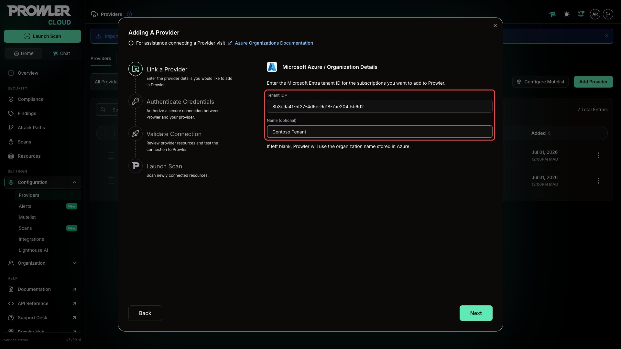The image size is (621, 349).
Task: Toggle first provider row checkbox
Action: tap(111, 155)
